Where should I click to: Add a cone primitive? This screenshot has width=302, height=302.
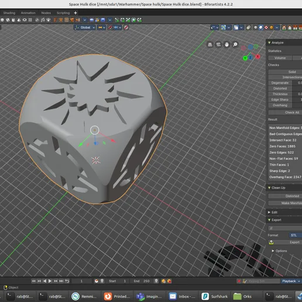click(19, 20)
